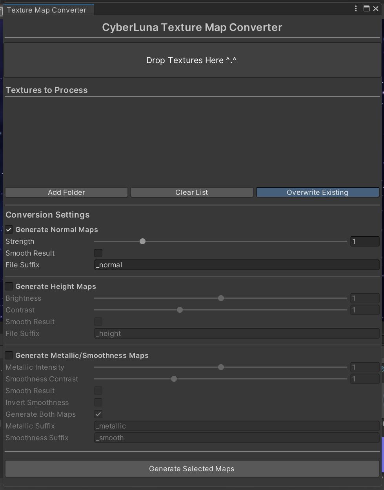Screen dimensions: 384x490
Task: Enable the Generate Height Maps checkbox
Action: click(x=9, y=286)
